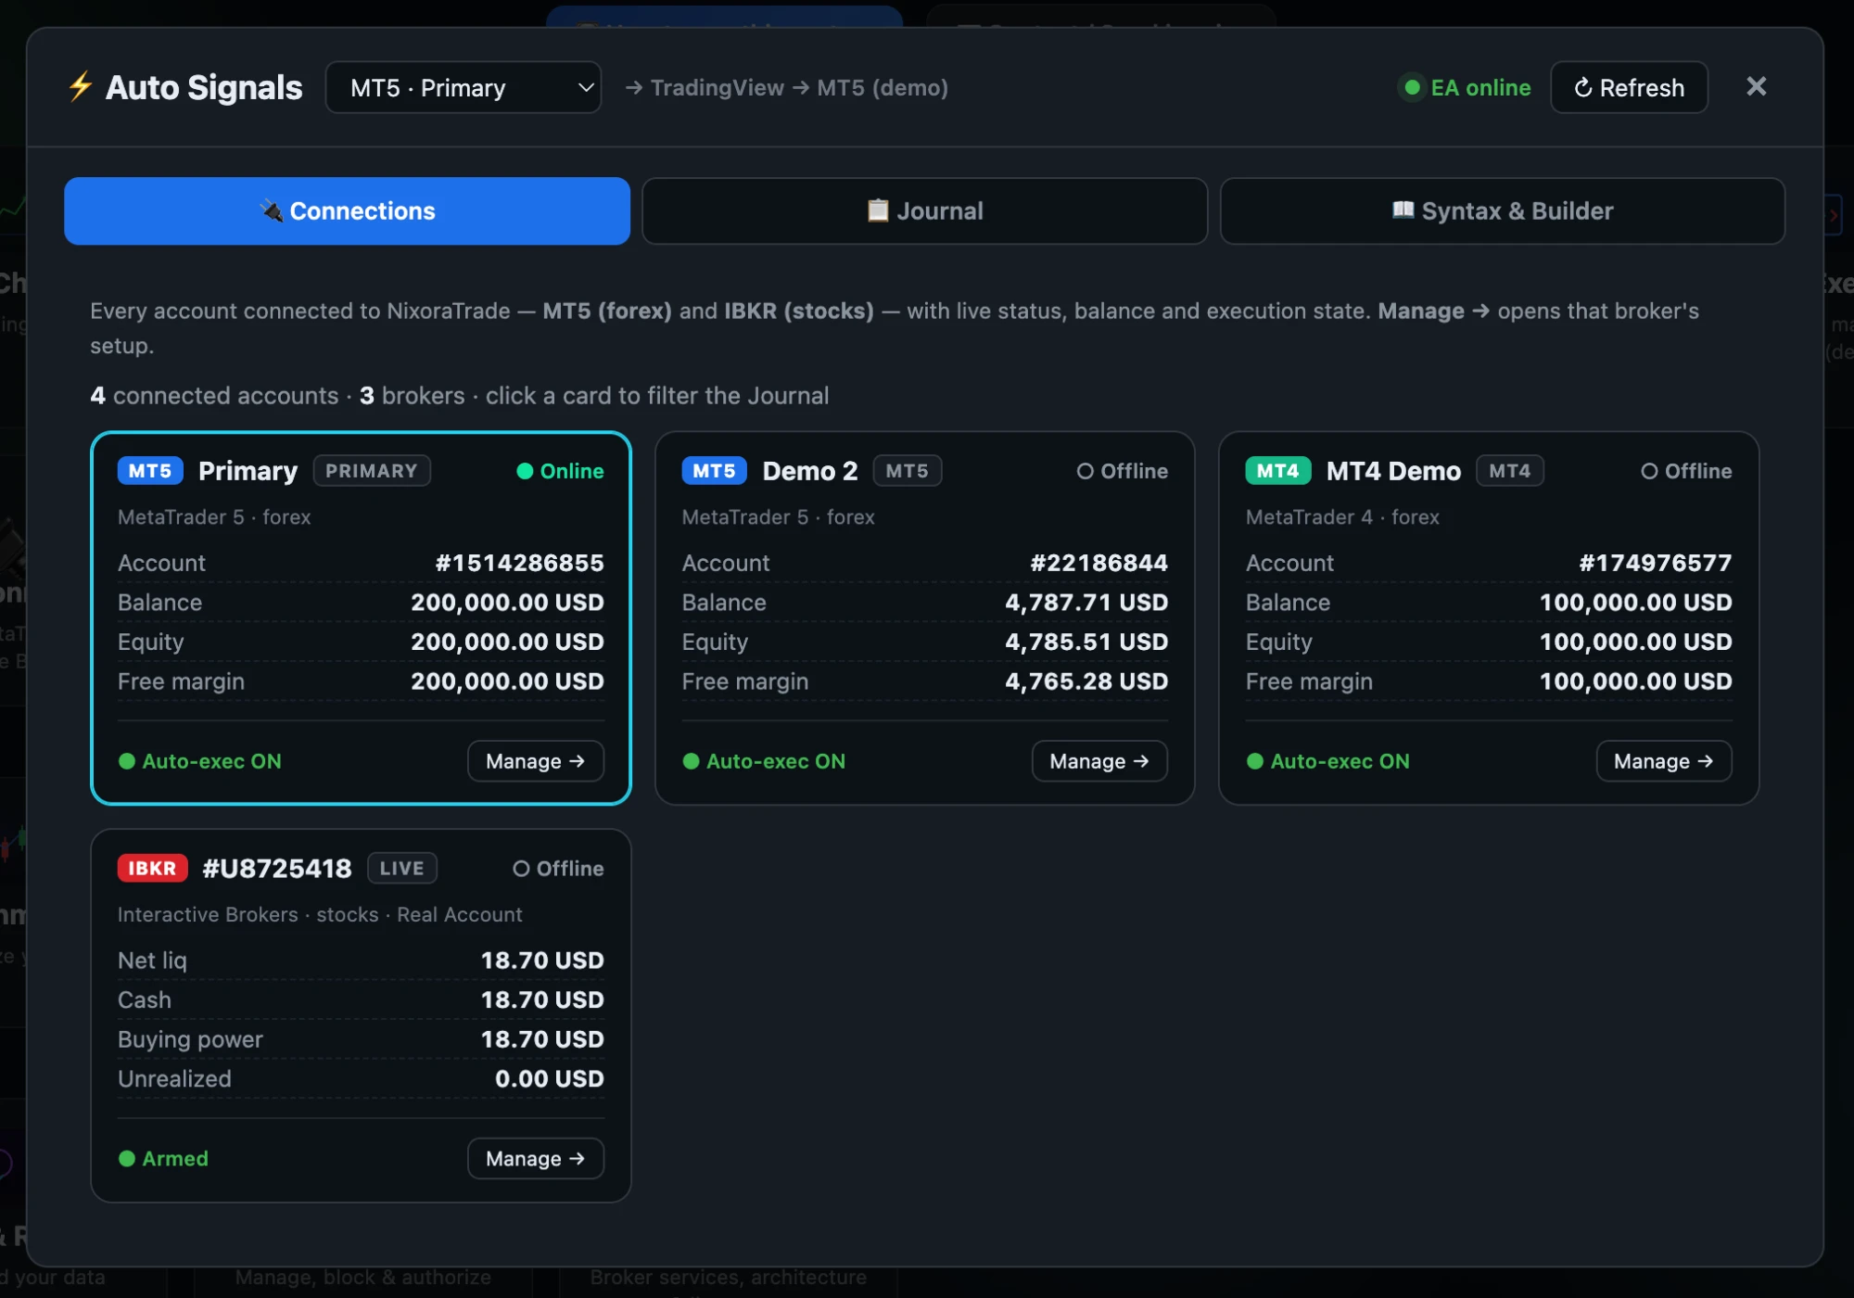Click the LIVE tag on the IBKR card
The width and height of the screenshot is (1854, 1298).
[402, 869]
